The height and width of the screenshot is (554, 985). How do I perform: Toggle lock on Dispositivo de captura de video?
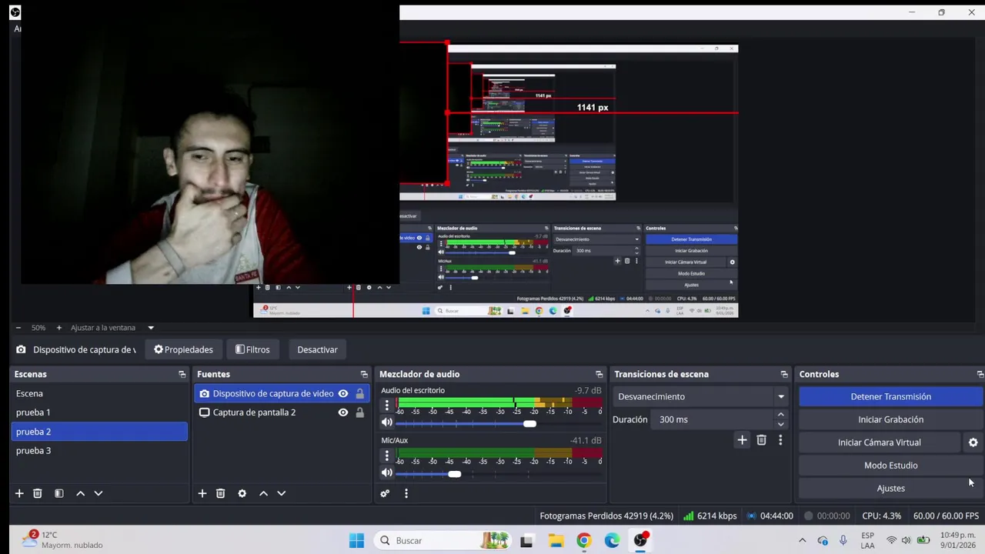(x=359, y=393)
